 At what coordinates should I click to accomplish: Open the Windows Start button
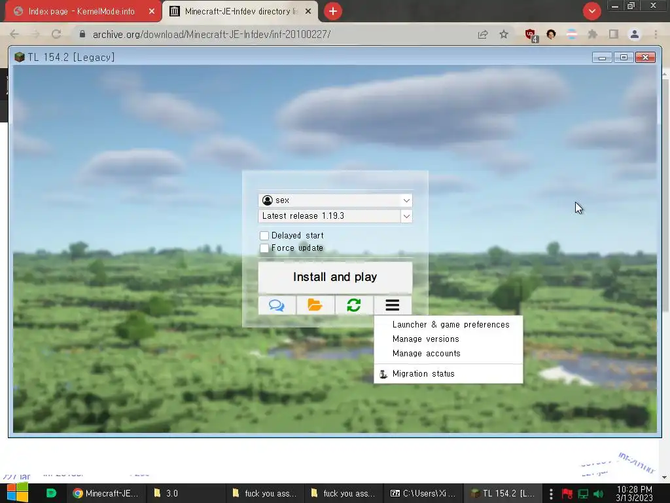click(18, 493)
